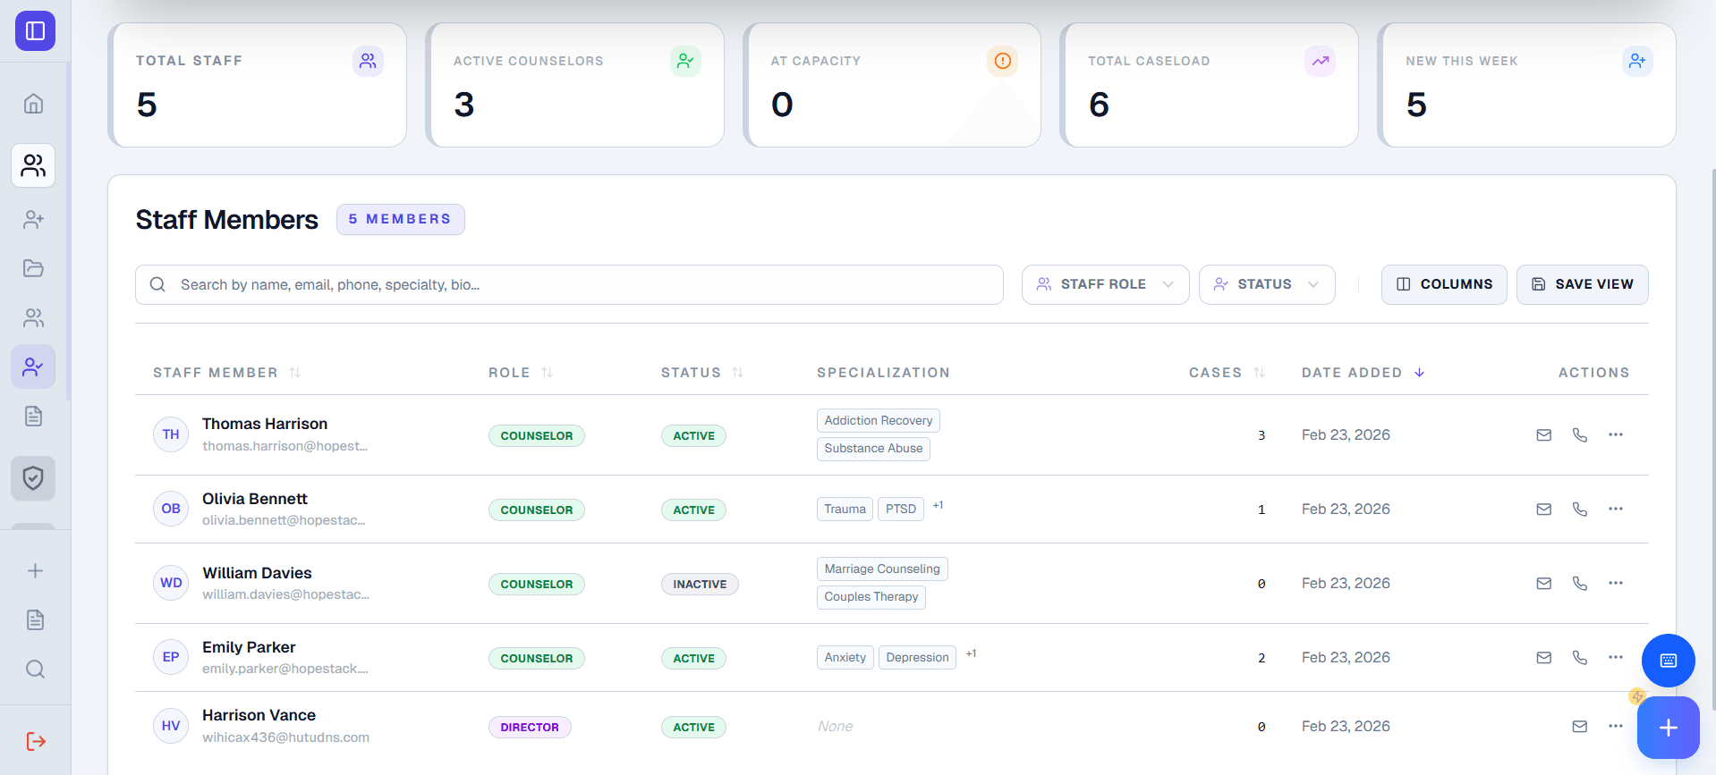
Task: Call Thomas Harrison via phone icon
Action: coord(1580,435)
